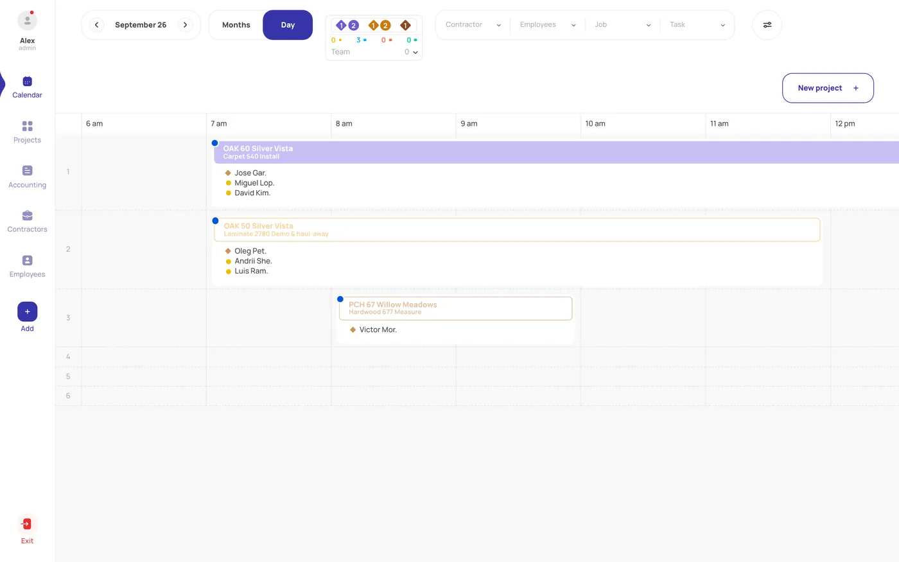Click the red status count showing 0

(387, 40)
